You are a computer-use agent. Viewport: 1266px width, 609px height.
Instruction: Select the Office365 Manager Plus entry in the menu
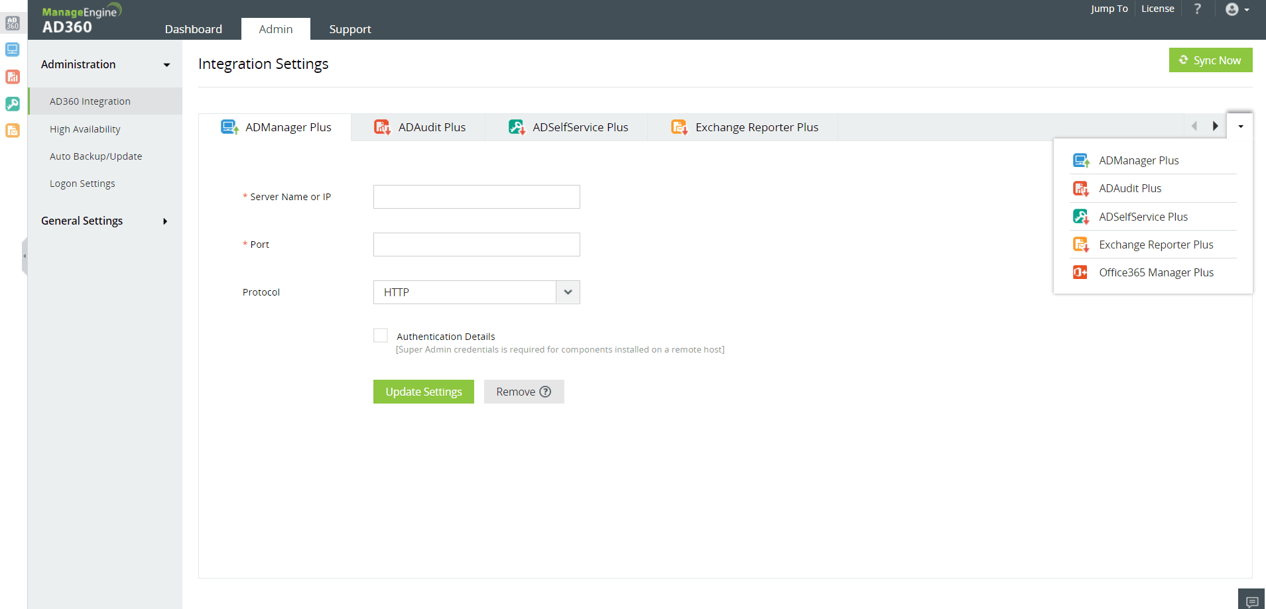pos(1156,272)
